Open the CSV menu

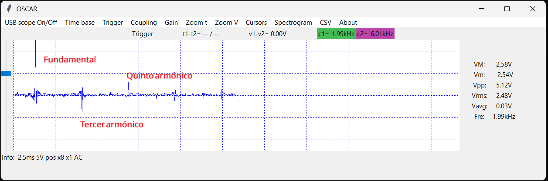pyautogui.click(x=326, y=23)
